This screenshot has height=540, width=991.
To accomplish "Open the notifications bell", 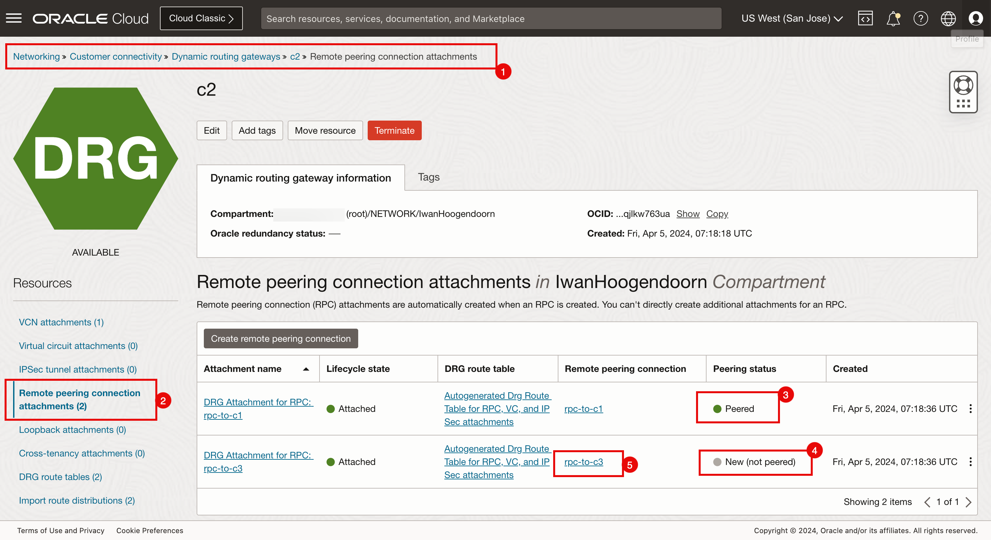I will [893, 18].
